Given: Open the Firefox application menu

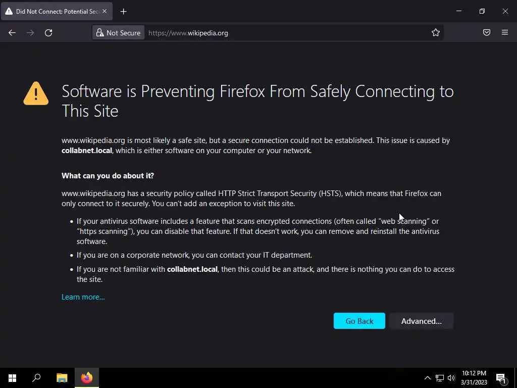Looking at the screenshot, I should click(505, 33).
